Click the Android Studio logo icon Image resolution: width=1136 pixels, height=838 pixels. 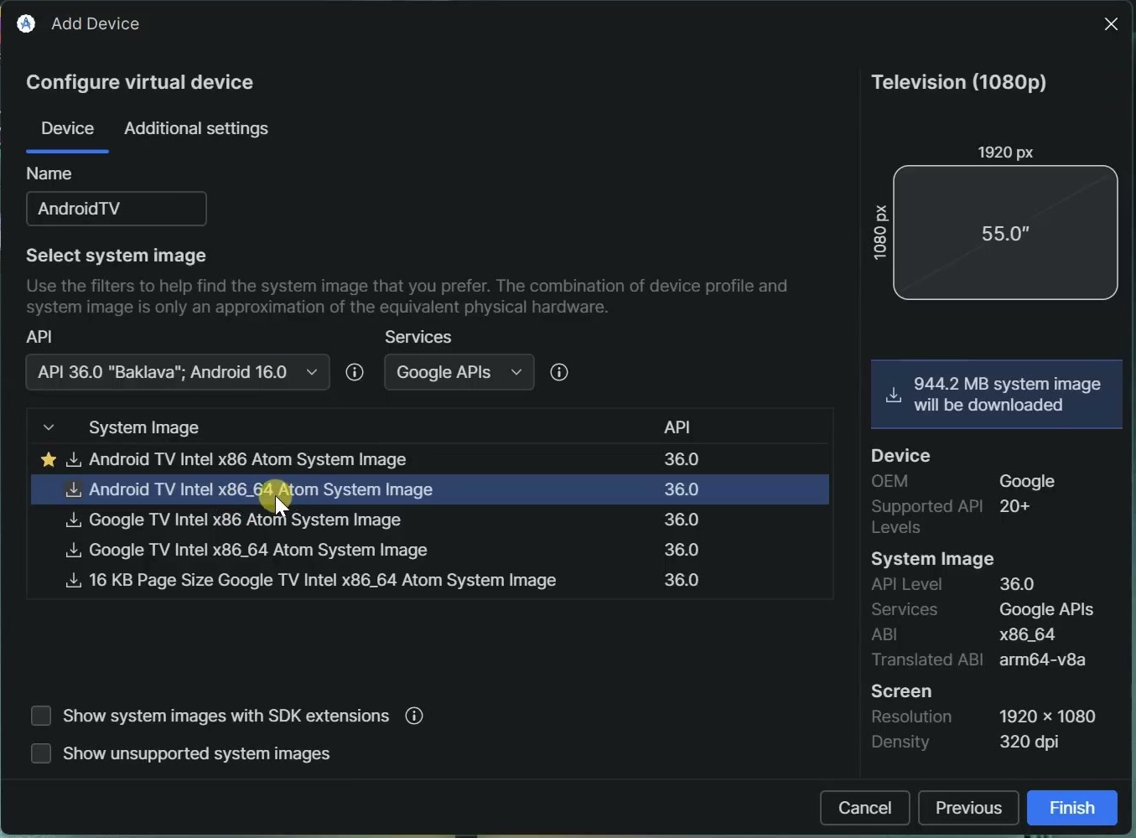[26, 23]
